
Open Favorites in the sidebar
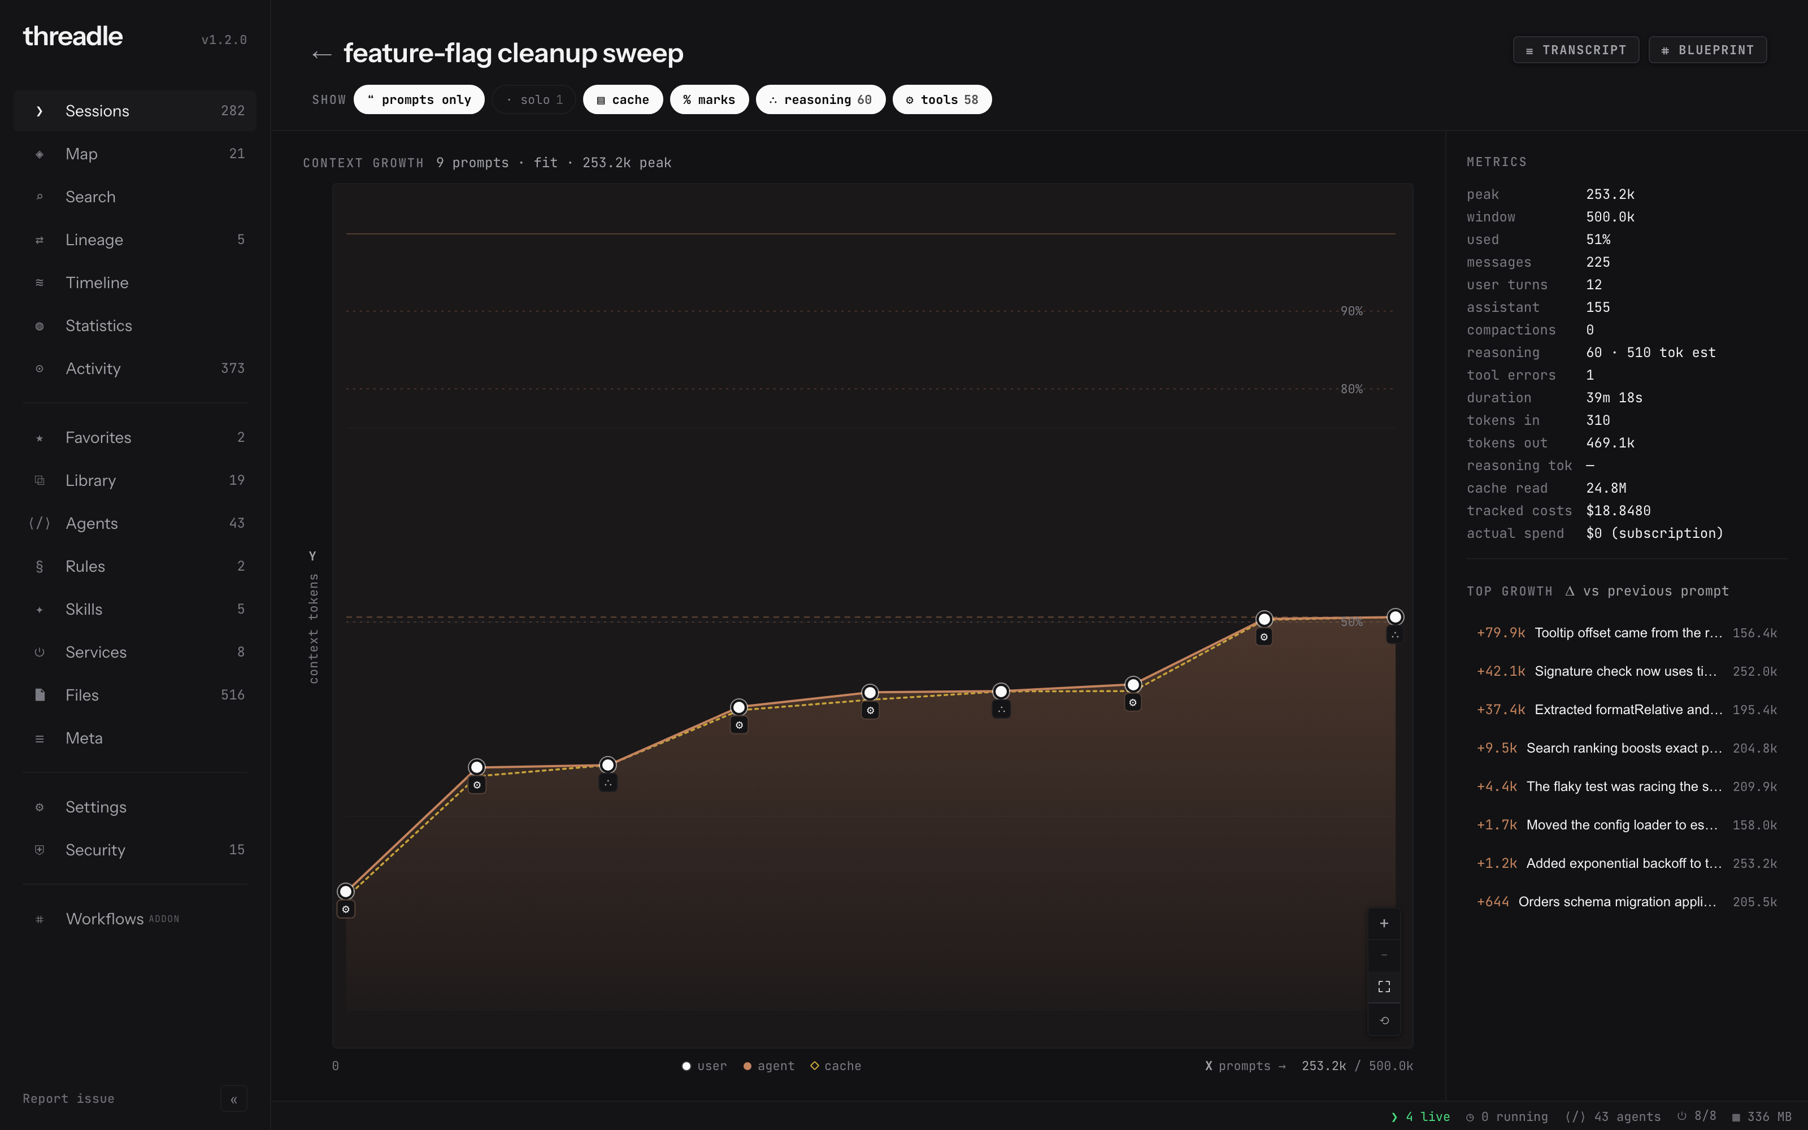tap(135, 437)
